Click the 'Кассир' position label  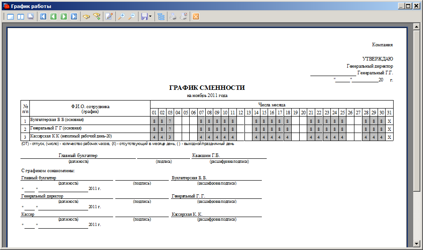[x=28, y=214]
